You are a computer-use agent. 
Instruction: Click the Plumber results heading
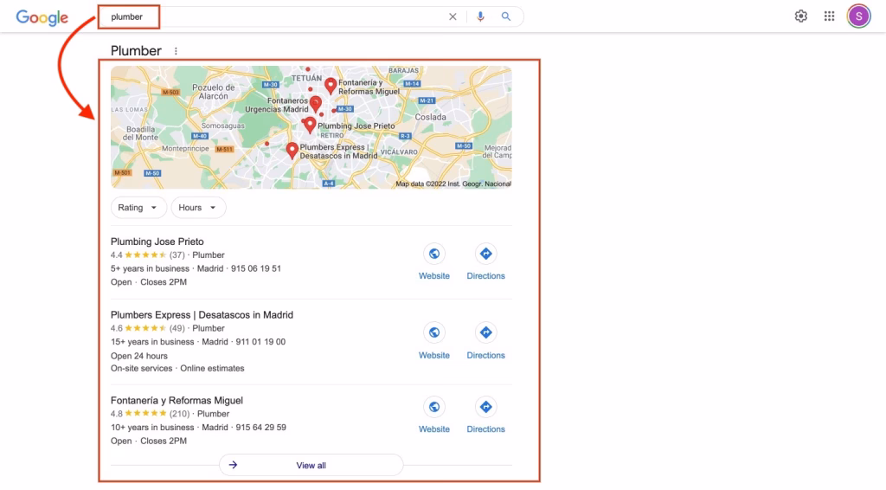click(136, 51)
